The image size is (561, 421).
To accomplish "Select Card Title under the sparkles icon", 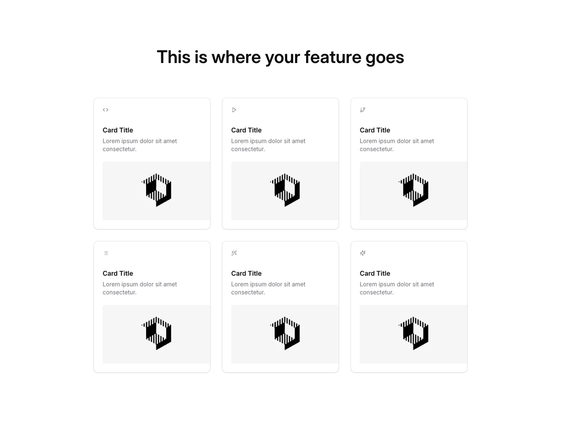I will 375,274.
